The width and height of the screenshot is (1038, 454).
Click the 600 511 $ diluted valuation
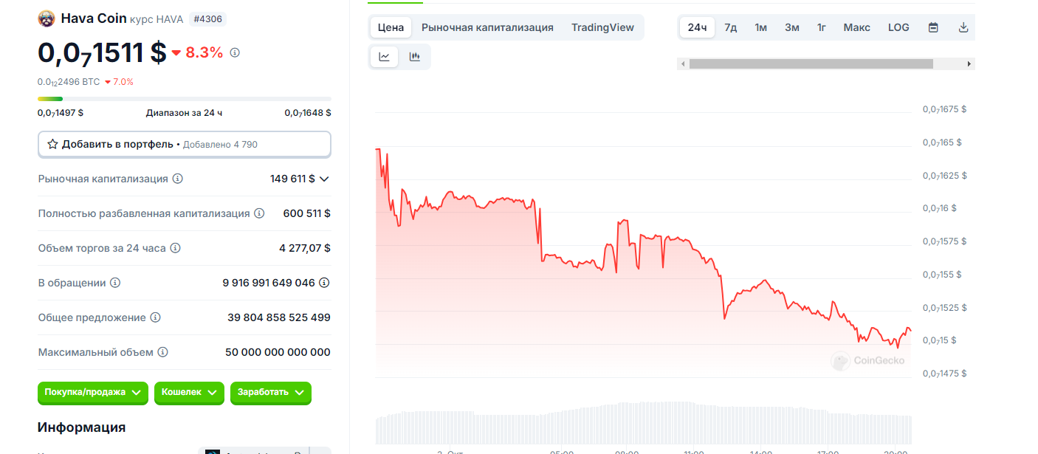[x=306, y=213]
